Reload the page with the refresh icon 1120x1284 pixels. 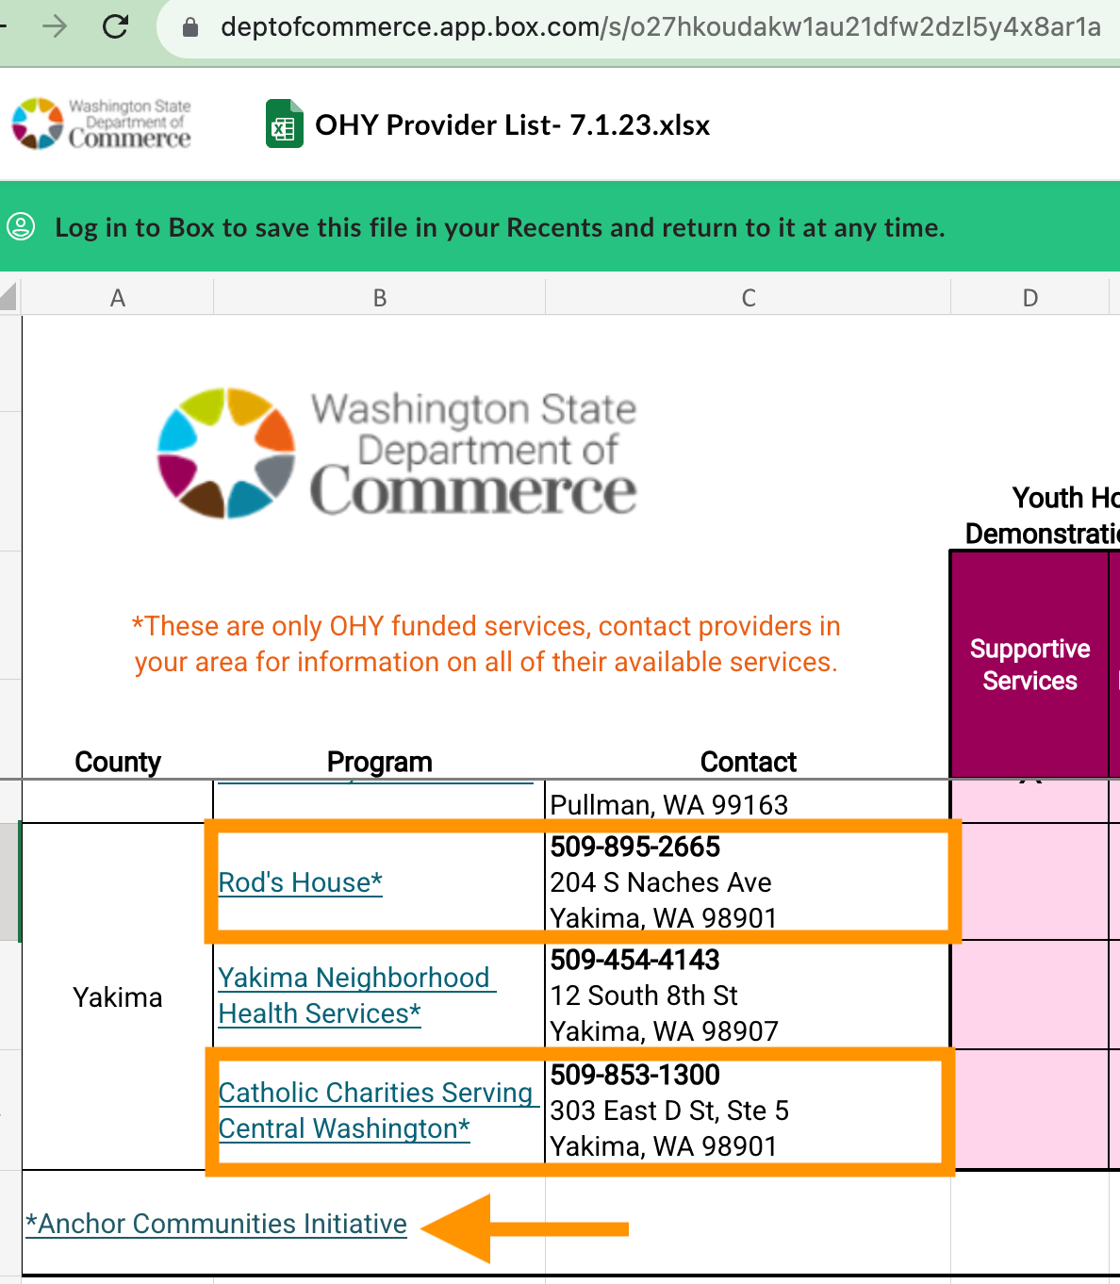tap(116, 26)
